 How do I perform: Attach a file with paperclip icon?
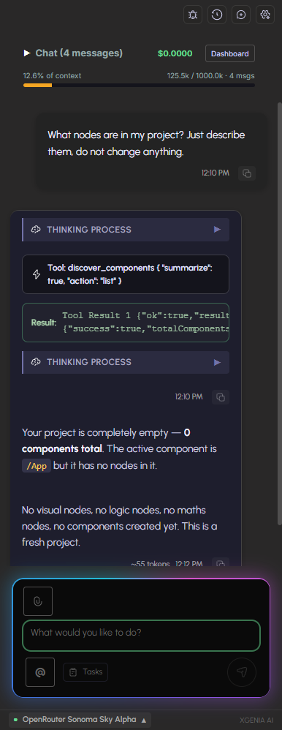pos(38,601)
